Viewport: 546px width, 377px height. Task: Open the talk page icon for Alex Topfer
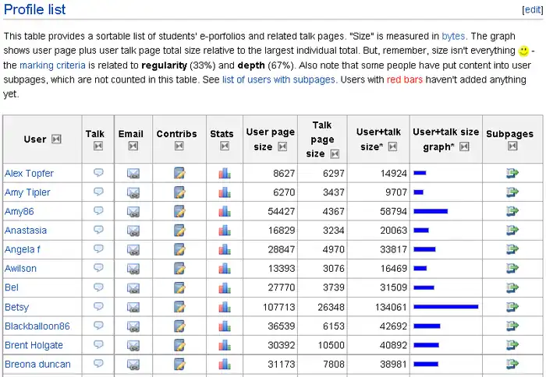point(98,172)
